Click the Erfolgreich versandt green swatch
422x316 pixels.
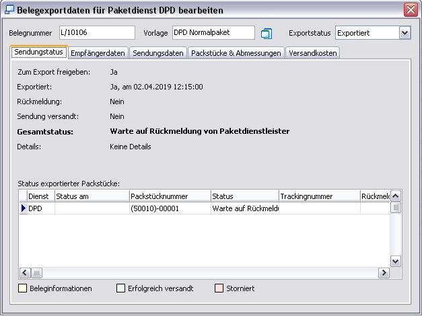coord(120,288)
